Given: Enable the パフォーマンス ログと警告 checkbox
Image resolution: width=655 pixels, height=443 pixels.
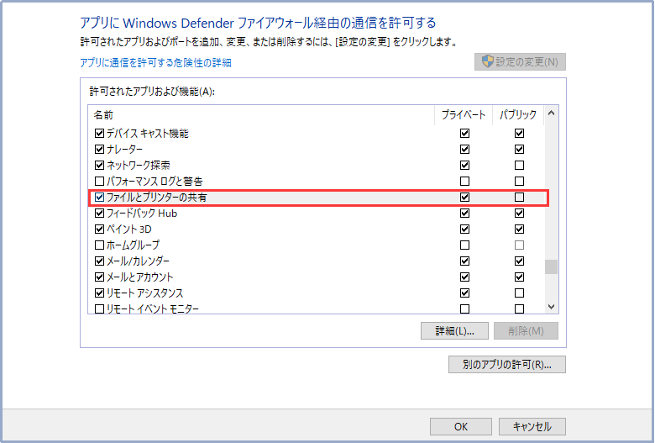Looking at the screenshot, I should pos(100,182).
